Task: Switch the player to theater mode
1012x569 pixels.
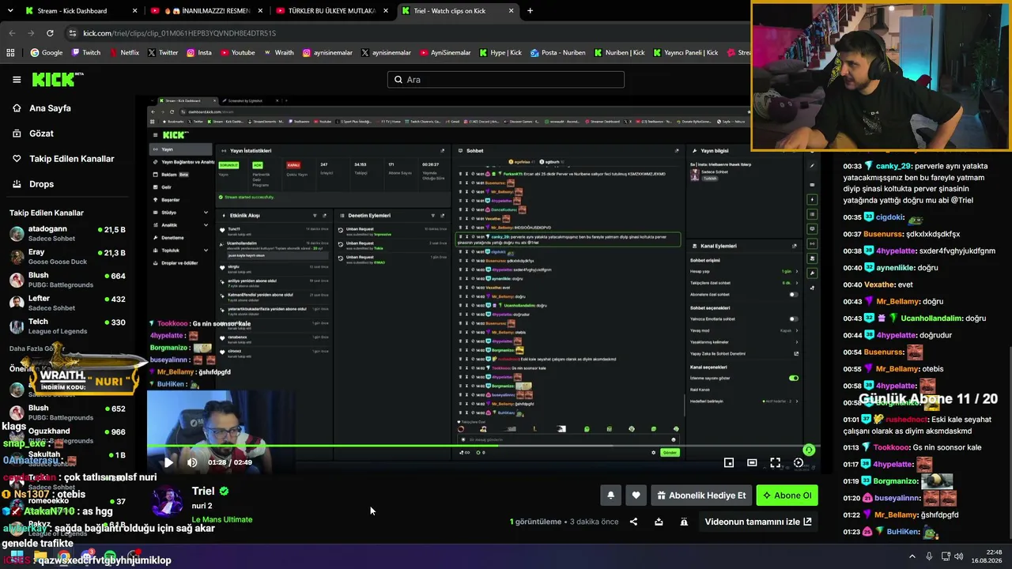Action: (x=752, y=462)
